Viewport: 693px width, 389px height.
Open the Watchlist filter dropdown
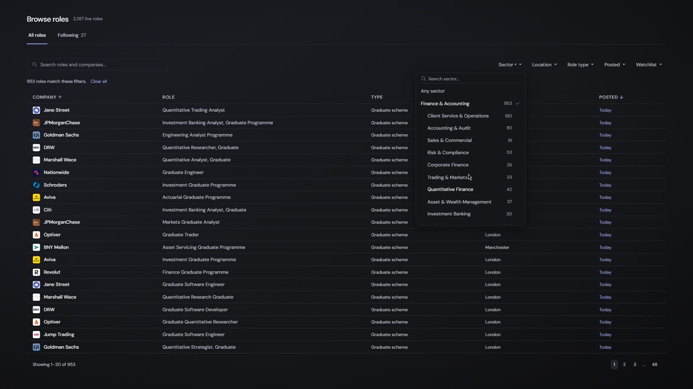point(649,65)
